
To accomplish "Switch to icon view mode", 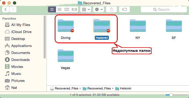I will (x=52, y=9).
